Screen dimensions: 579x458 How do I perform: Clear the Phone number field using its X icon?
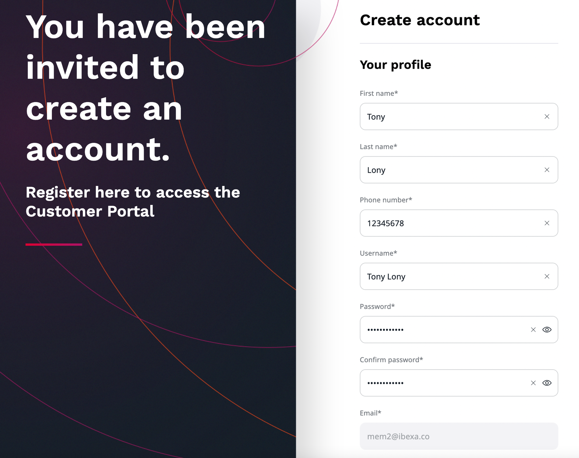547,223
